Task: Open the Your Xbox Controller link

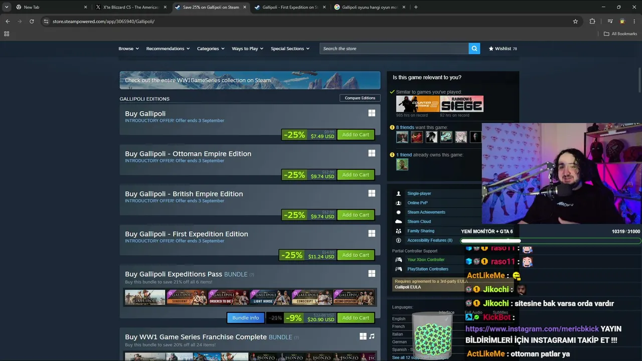Action: (426, 260)
